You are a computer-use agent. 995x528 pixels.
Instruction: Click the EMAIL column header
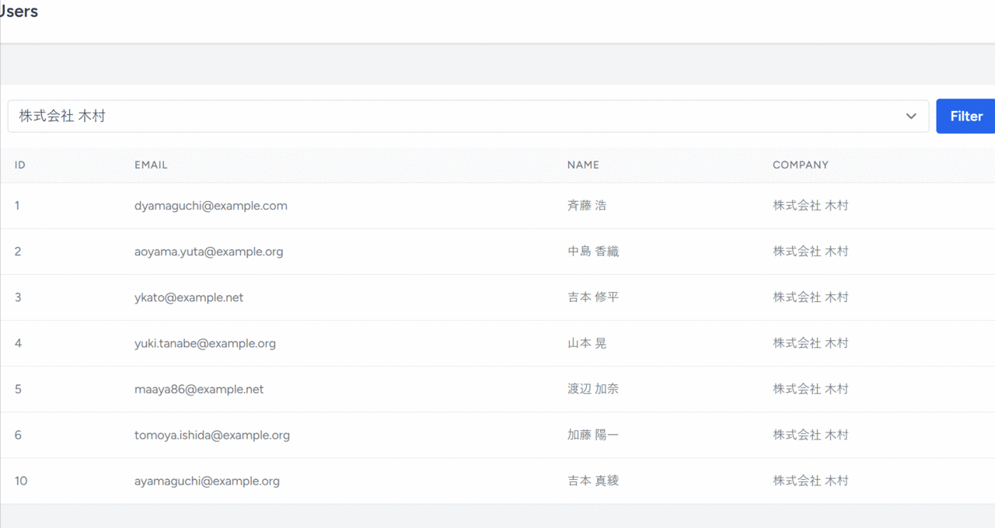coord(151,165)
